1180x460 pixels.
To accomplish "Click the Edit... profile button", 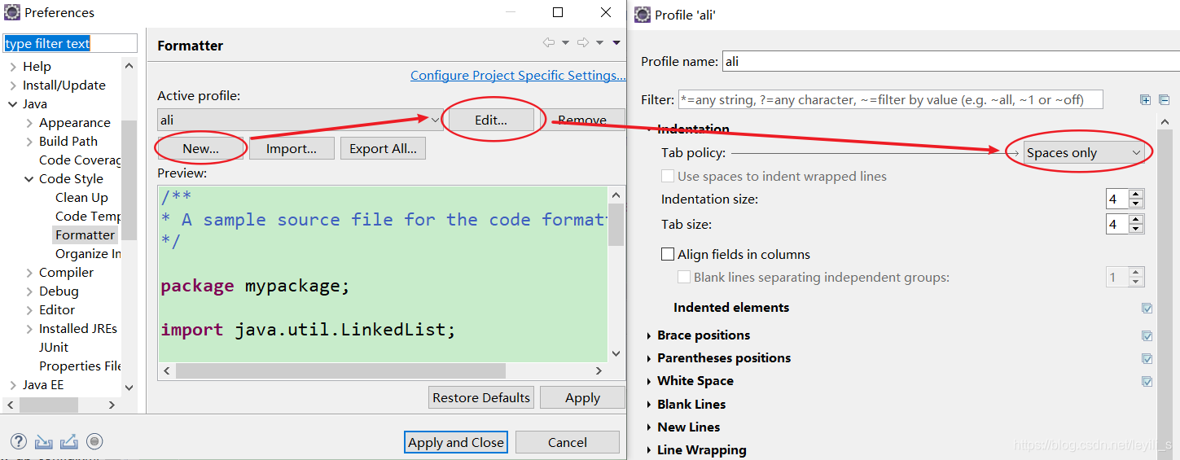I will (x=491, y=120).
